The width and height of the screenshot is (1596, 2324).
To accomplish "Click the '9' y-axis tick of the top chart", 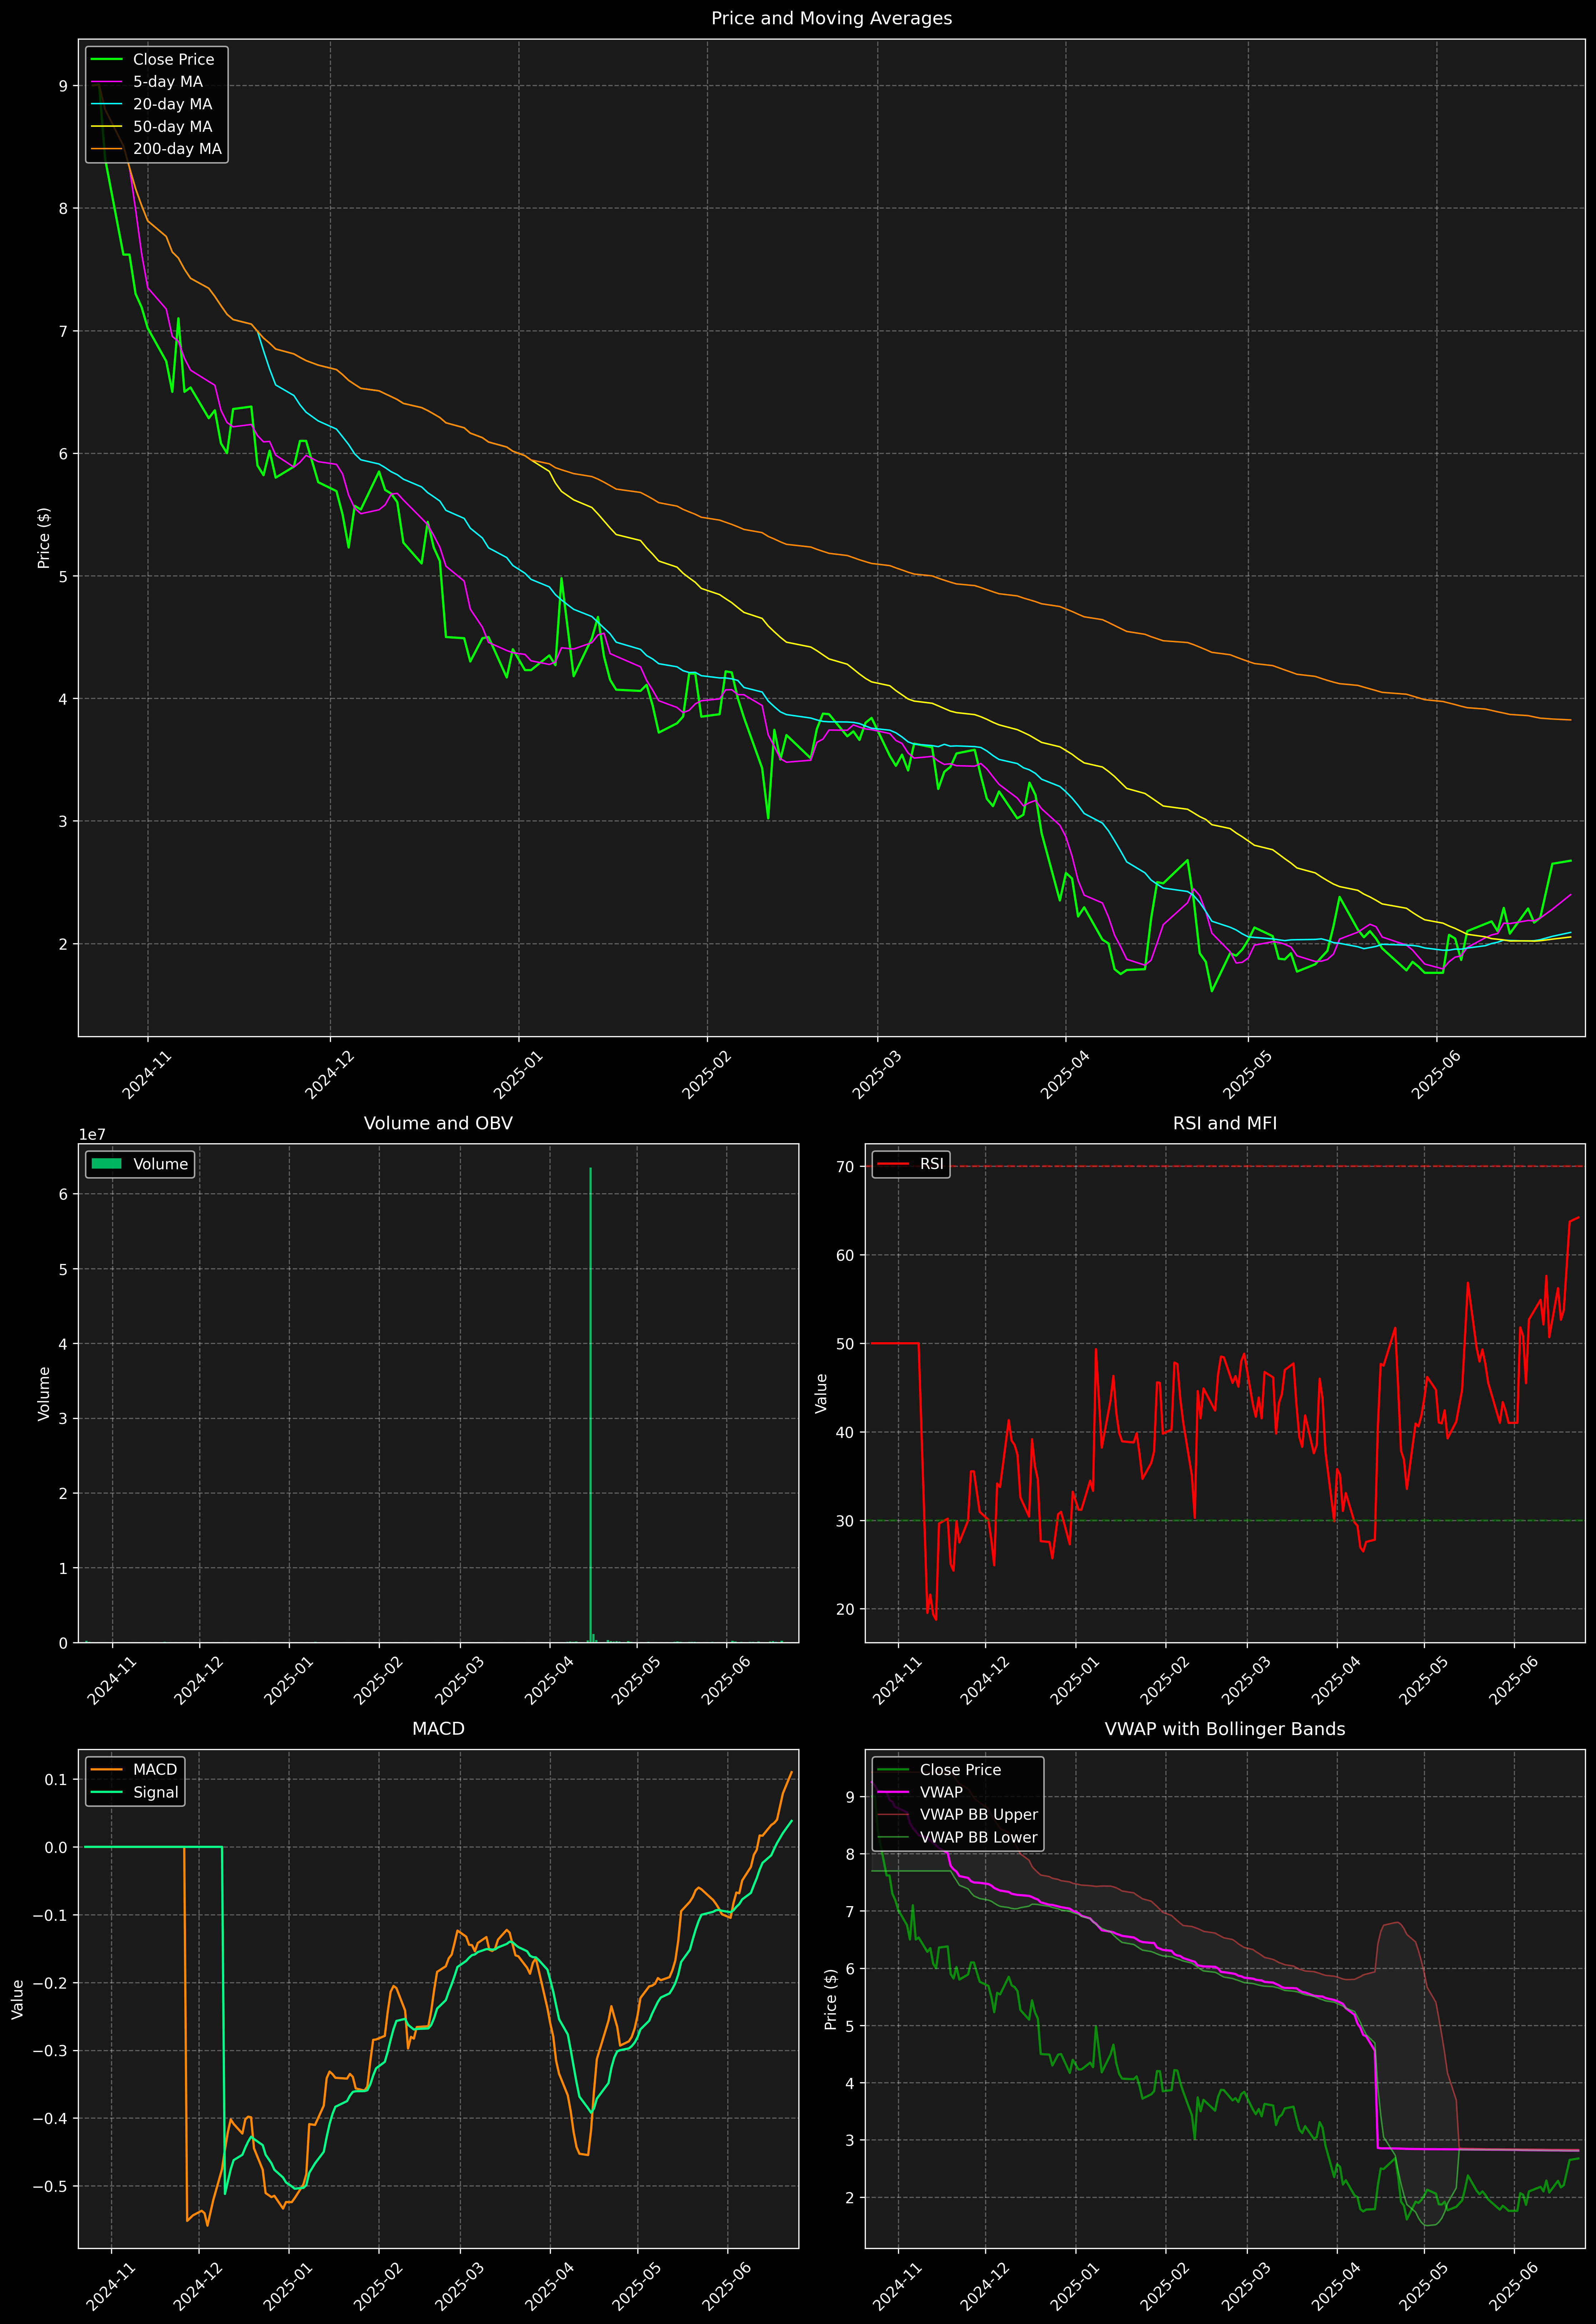I will tap(63, 86).
